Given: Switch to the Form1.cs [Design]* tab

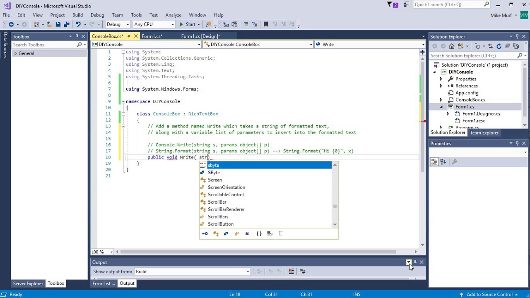Looking at the screenshot, I should 200,36.
